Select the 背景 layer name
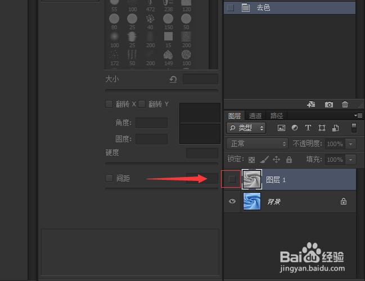The height and width of the screenshot is (281, 365). point(274,201)
